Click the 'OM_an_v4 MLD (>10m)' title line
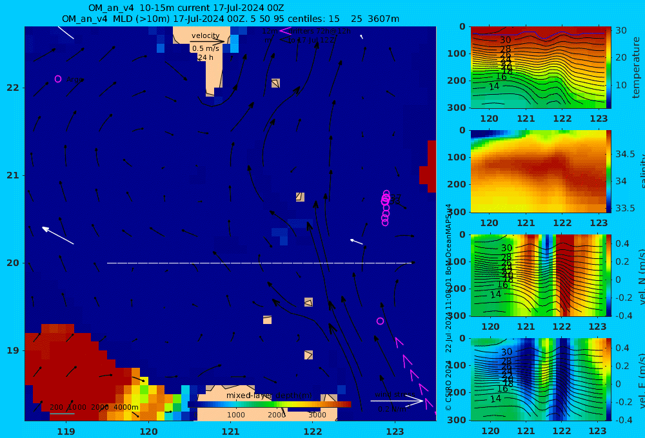Image resolution: width=645 pixels, height=438 pixels. click(x=230, y=19)
